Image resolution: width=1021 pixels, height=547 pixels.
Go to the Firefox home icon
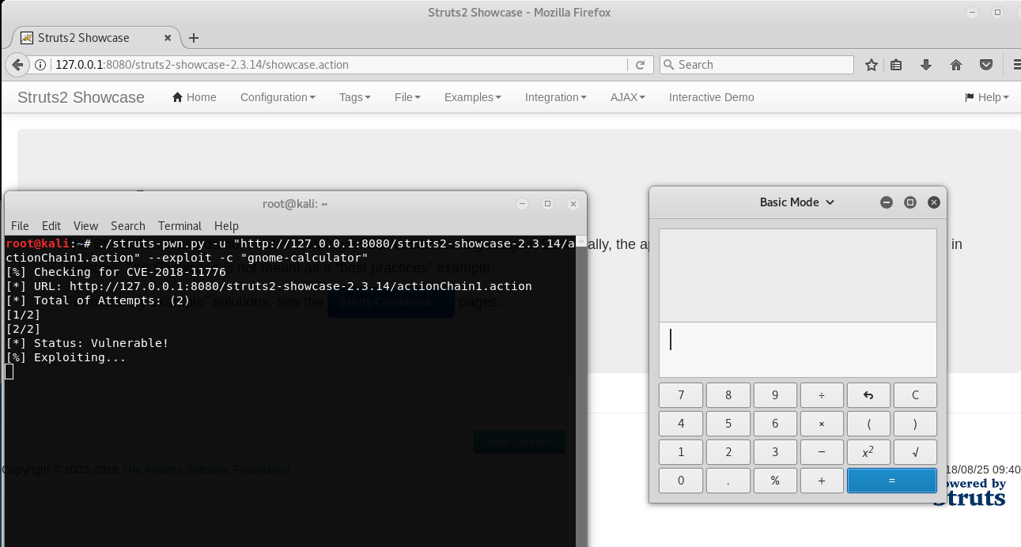coord(955,65)
